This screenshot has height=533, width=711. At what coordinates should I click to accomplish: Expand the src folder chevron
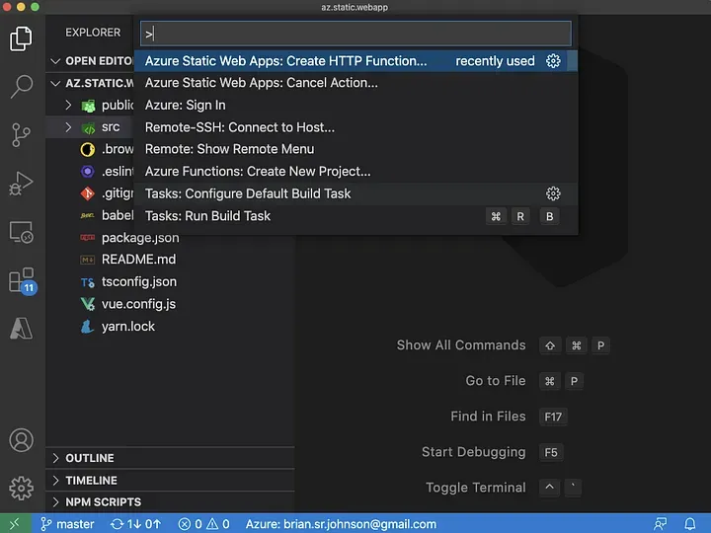(x=68, y=127)
